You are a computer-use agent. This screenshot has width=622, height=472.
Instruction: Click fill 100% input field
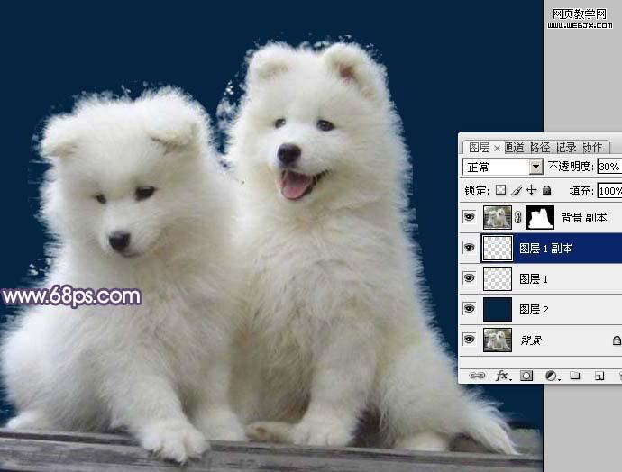pos(609,191)
